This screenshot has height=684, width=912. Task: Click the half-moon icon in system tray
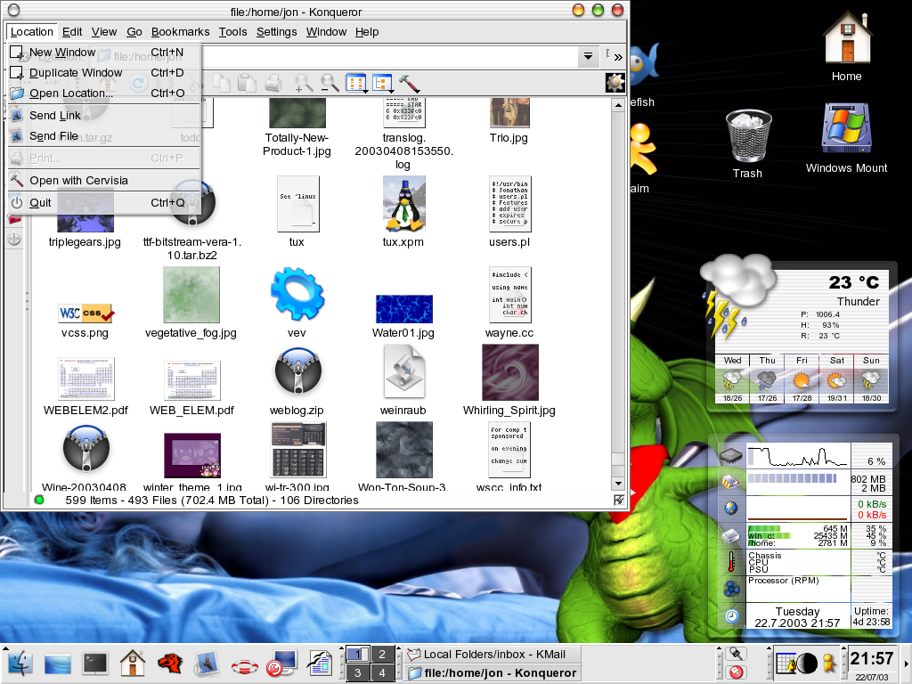click(x=807, y=663)
